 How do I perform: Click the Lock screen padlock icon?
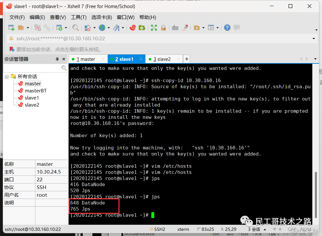pyautogui.click(x=163, y=28)
